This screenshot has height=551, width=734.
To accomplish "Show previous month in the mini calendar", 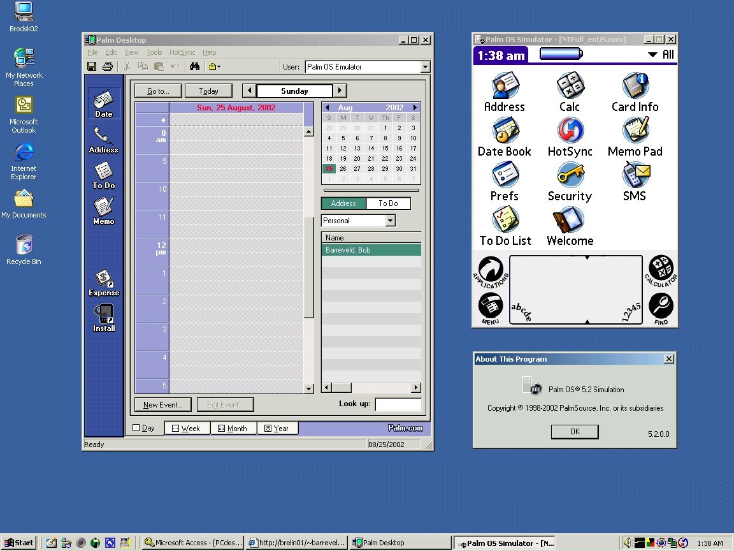I will (327, 107).
